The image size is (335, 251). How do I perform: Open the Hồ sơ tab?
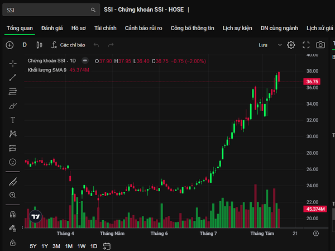(78, 29)
